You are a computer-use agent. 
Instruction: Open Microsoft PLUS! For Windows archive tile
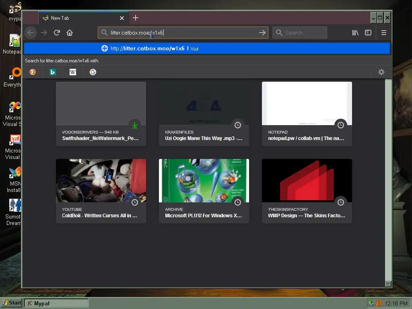204,191
